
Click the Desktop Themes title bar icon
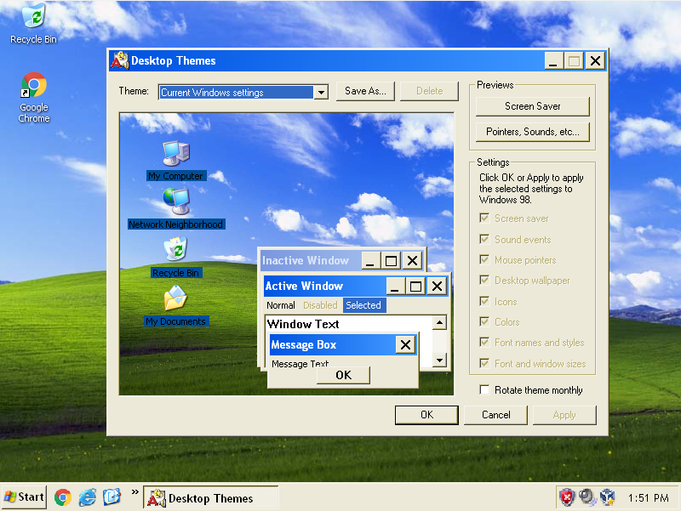[x=119, y=60]
